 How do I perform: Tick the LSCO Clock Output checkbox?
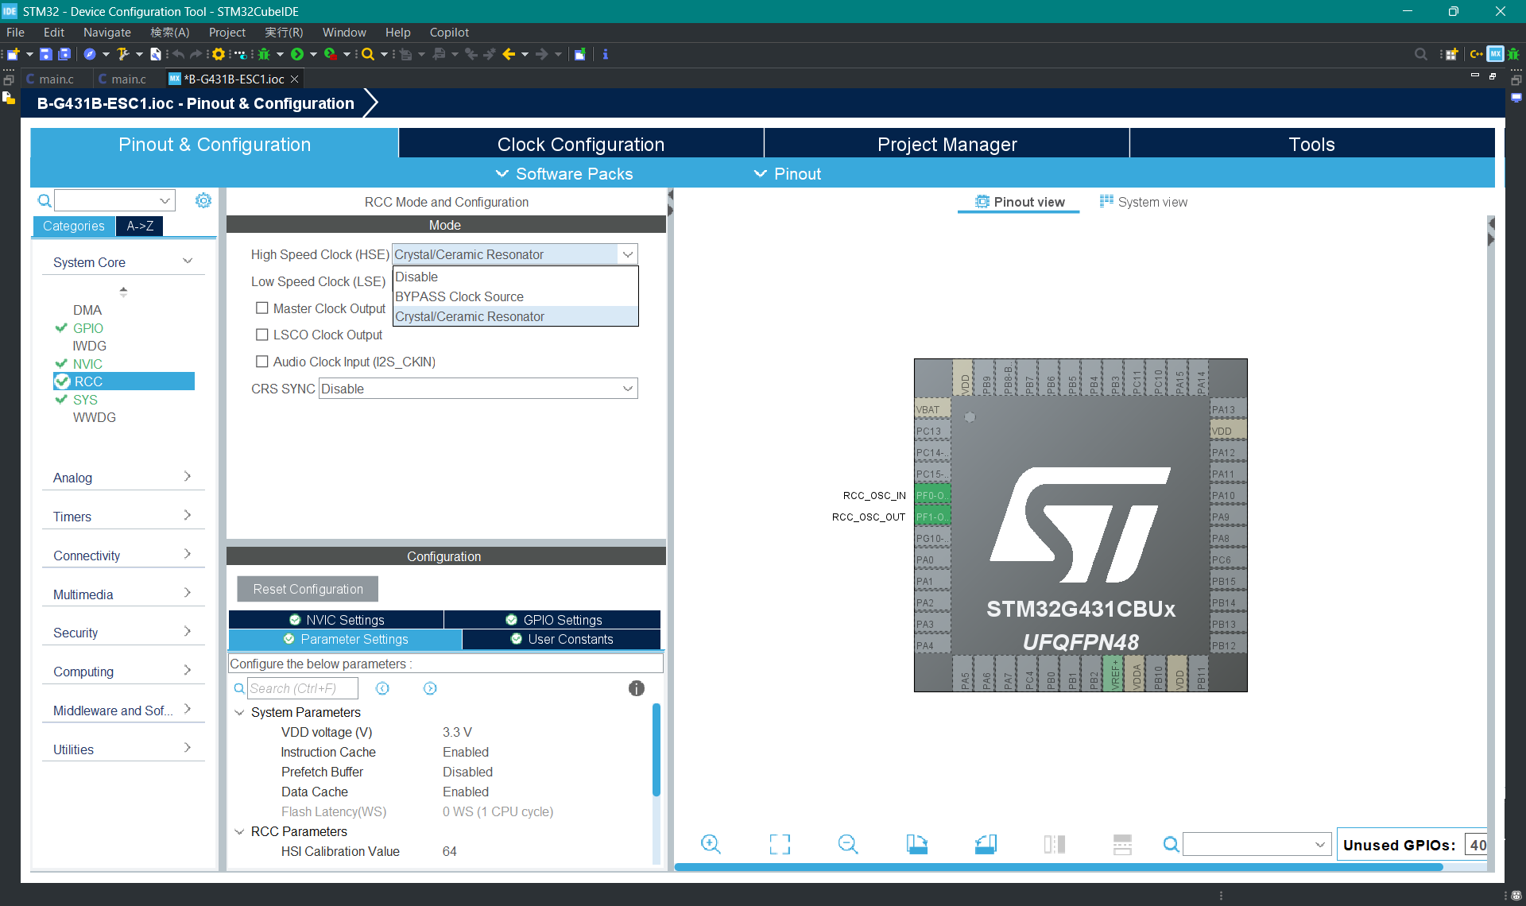[x=262, y=335]
